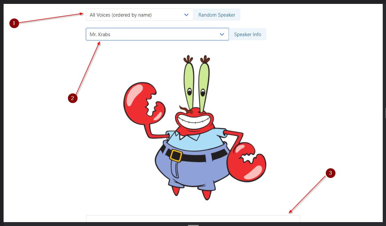Click the chevron on the Mr. Krabs dropdown
Viewport: 386px width, 226px height.
(x=222, y=34)
